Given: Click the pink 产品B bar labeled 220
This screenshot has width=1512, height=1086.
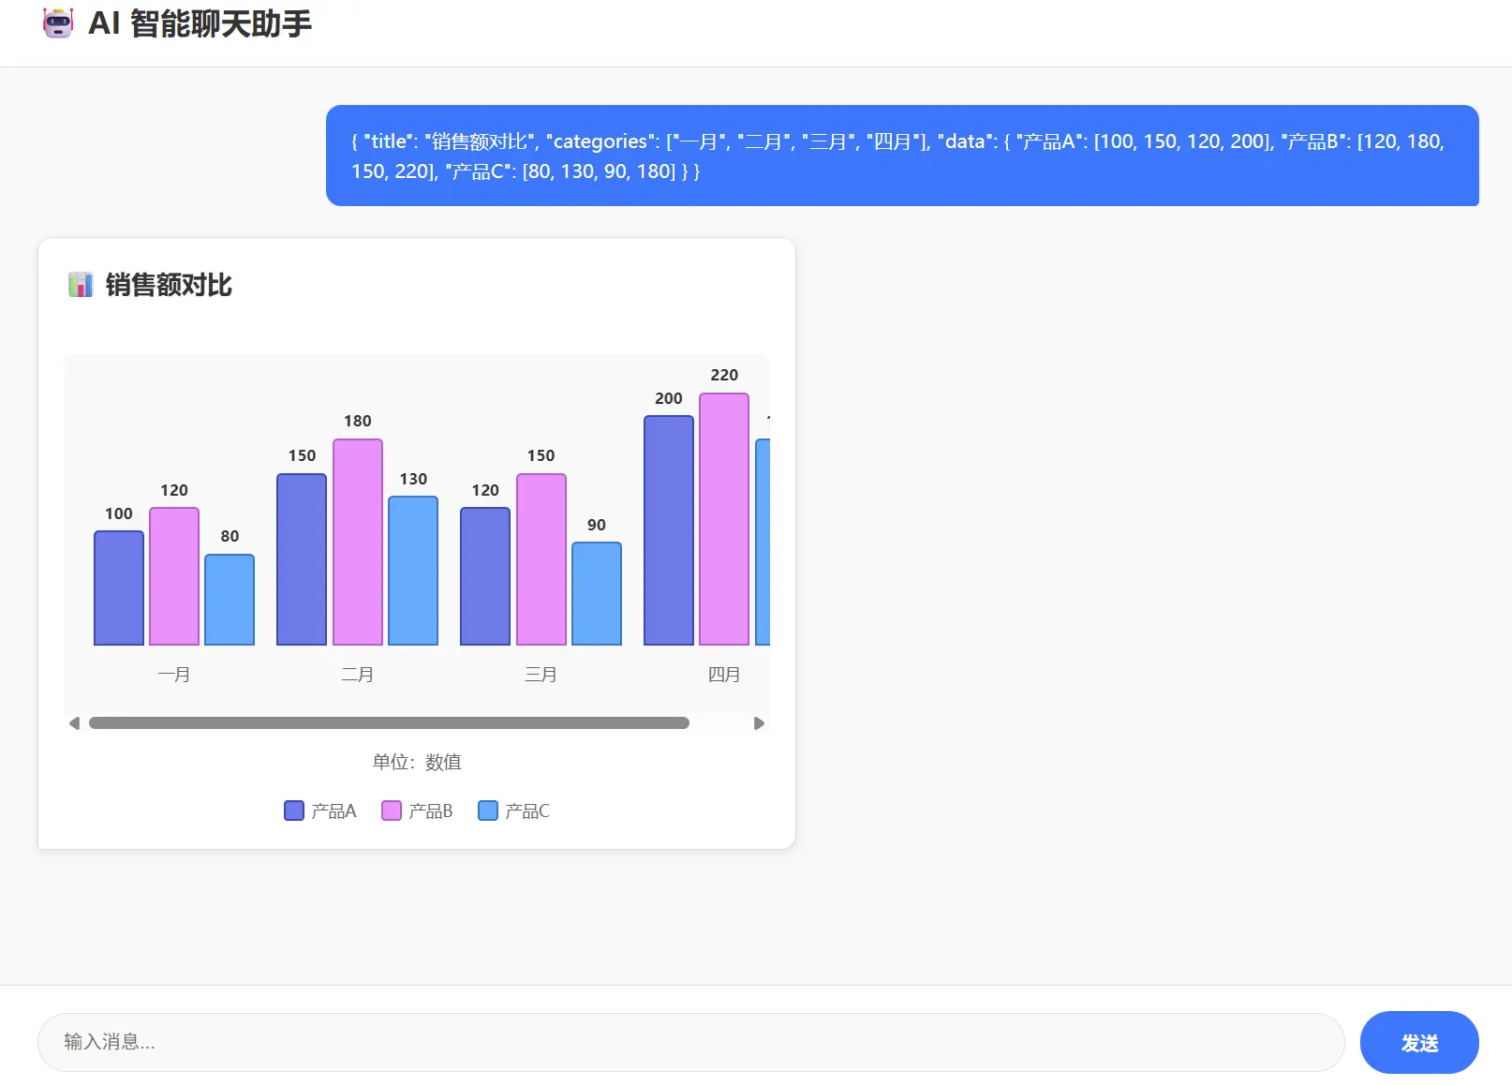Looking at the screenshot, I should pyautogui.click(x=724, y=520).
